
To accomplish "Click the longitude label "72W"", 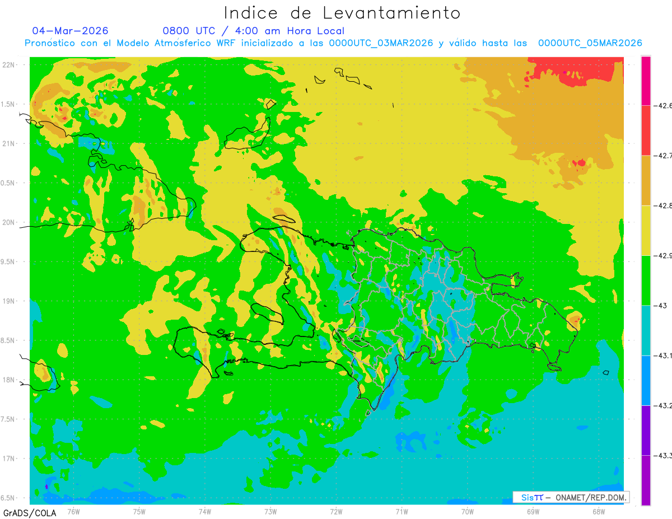I will (336, 512).
